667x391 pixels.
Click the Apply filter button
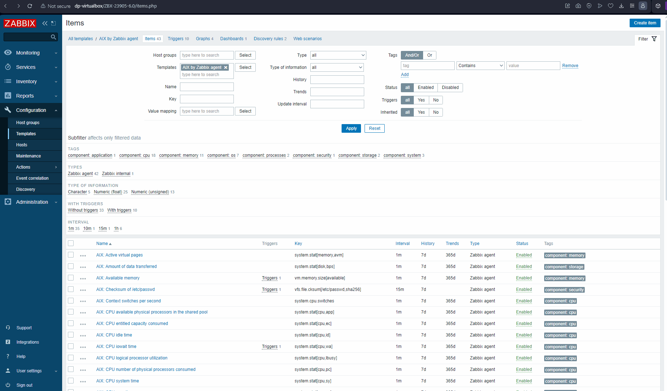[351, 128]
